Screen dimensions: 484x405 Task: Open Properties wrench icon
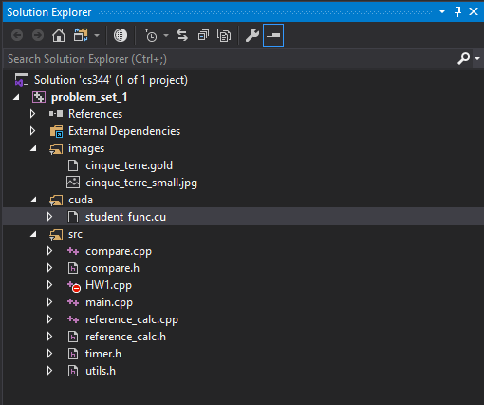(252, 35)
